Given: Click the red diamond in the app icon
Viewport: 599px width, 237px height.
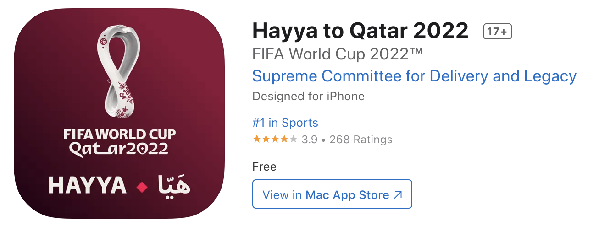Looking at the screenshot, I should tap(142, 187).
